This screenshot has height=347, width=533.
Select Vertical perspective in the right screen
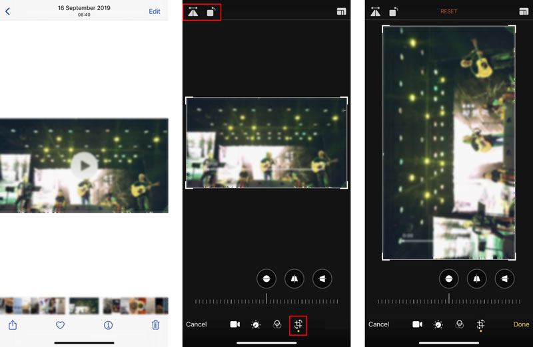pos(476,279)
